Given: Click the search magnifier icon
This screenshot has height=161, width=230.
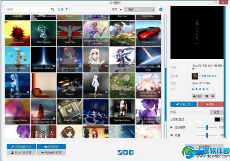Looking at the screenshot, I should (x=53, y=9).
